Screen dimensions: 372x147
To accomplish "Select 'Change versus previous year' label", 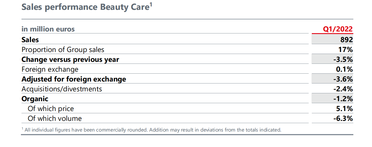I will pos(70,59).
